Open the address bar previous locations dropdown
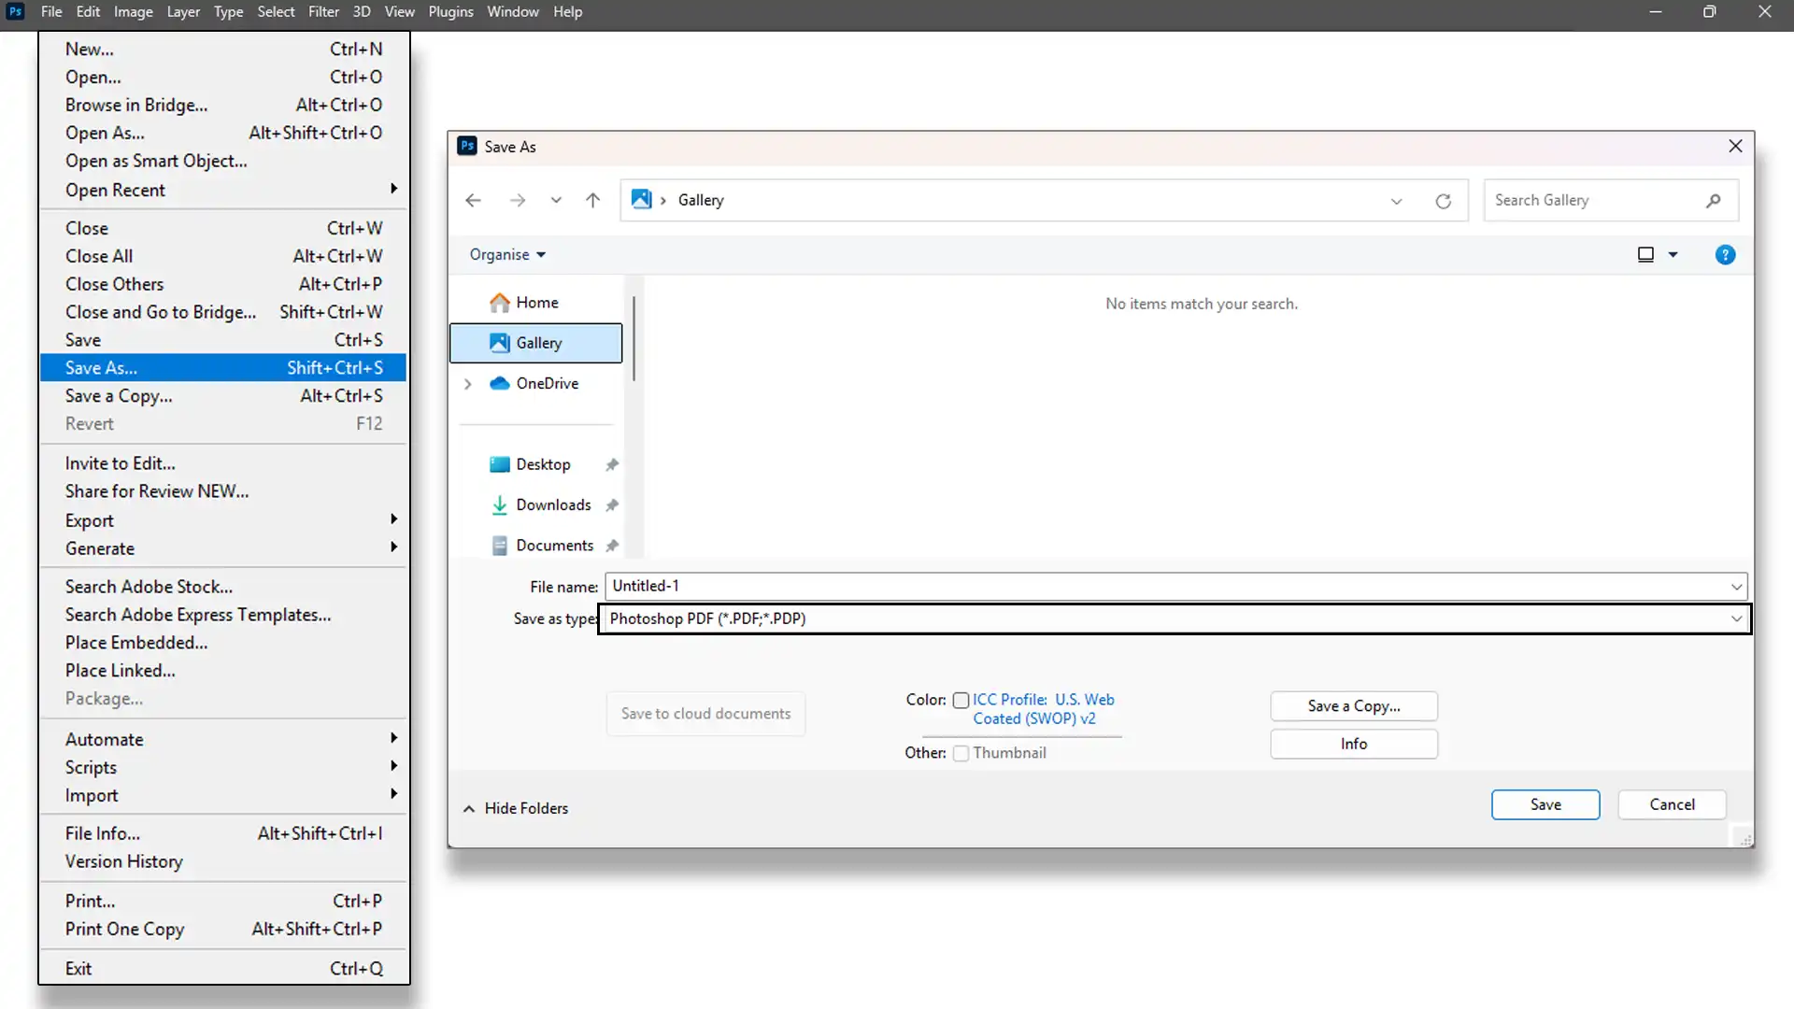This screenshot has height=1009, width=1794. 1396,201
